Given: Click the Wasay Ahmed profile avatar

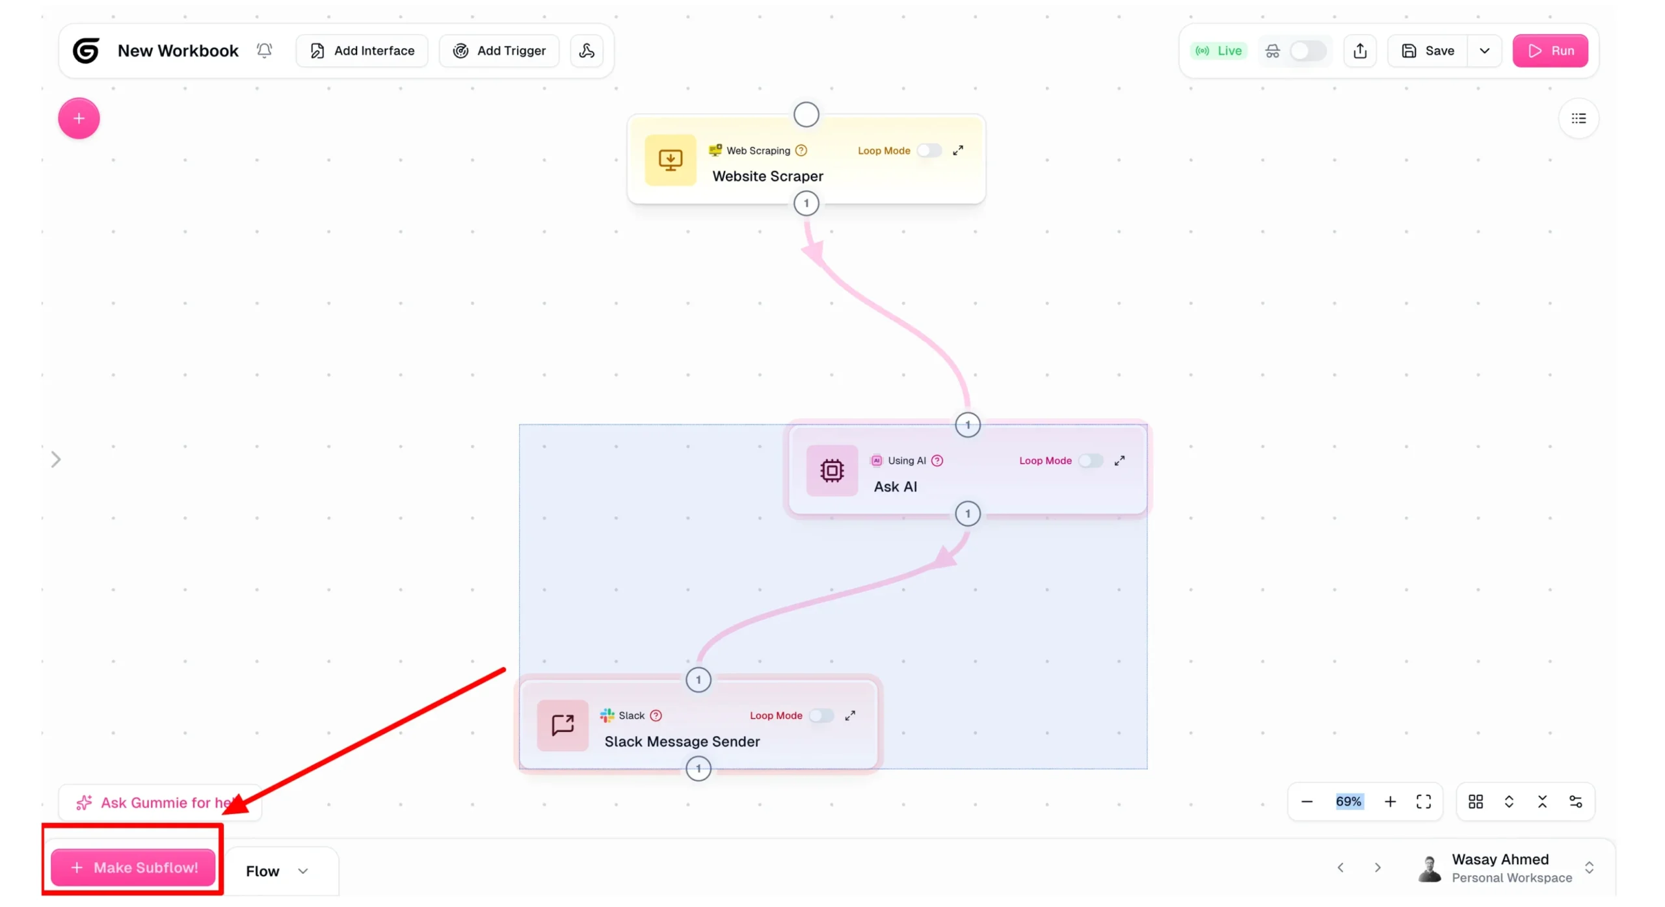Looking at the screenshot, I should pos(1429,869).
